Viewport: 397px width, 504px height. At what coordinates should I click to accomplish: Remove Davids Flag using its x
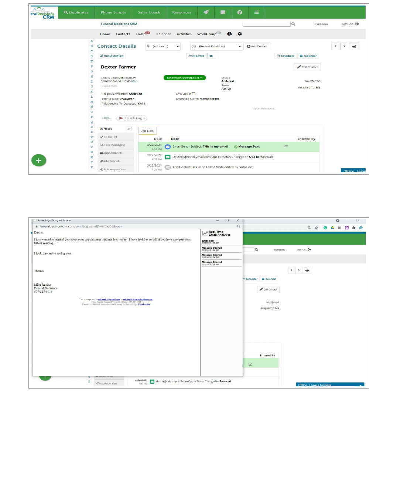pyautogui.click(x=144, y=118)
